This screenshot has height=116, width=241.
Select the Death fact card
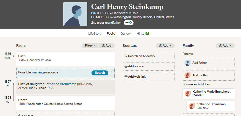[65, 103]
